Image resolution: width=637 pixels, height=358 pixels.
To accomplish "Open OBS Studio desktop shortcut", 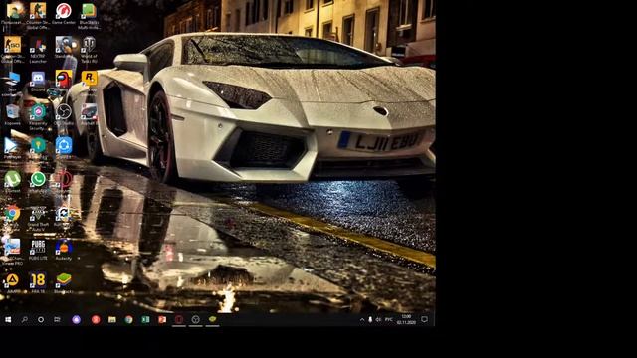I will tap(64, 111).
